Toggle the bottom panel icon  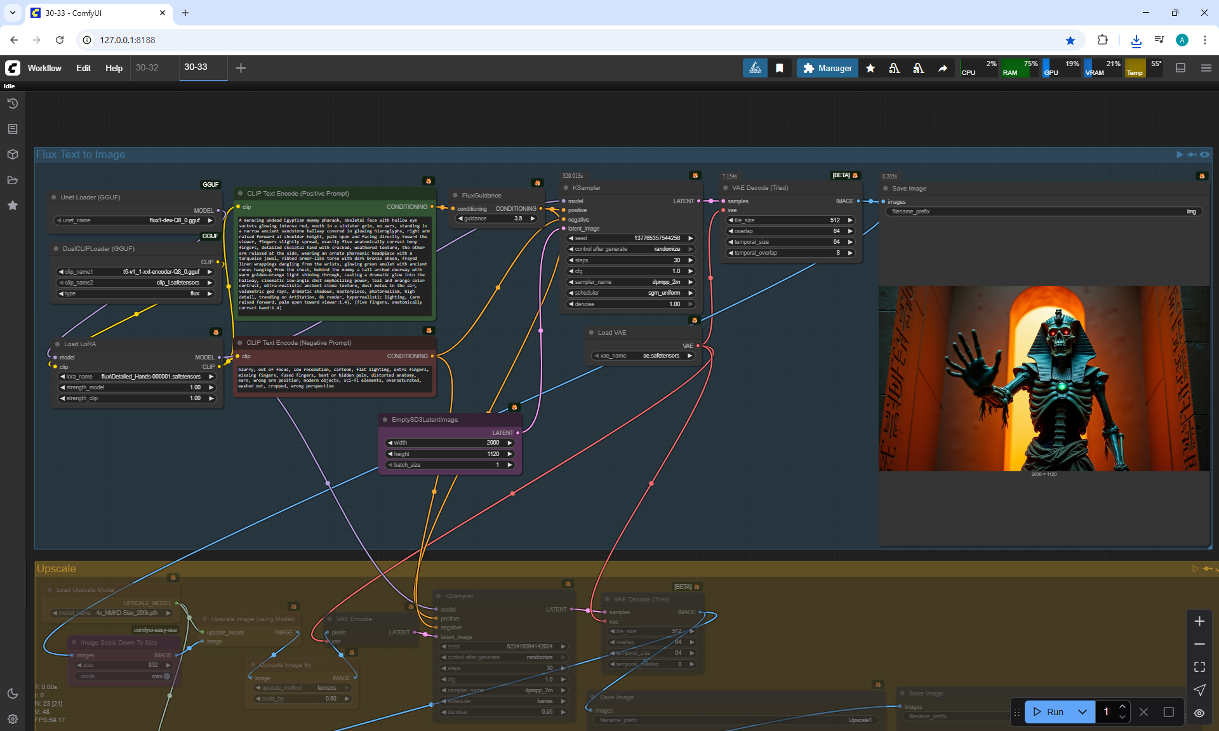point(1181,68)
